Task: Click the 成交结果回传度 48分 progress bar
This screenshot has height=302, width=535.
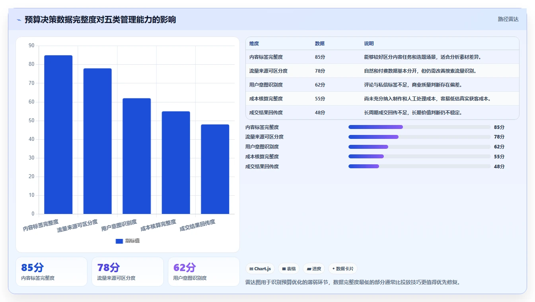Action: [420, 166]
